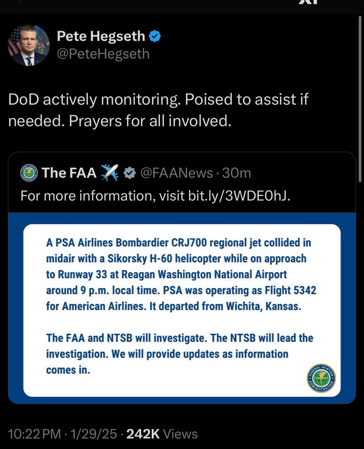
Task: Open the Pete Hegseth display name link
Action: (x=101, y=36)
